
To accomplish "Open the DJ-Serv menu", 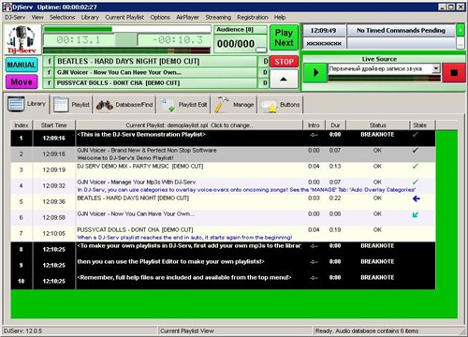I will [x=15, y=17].
